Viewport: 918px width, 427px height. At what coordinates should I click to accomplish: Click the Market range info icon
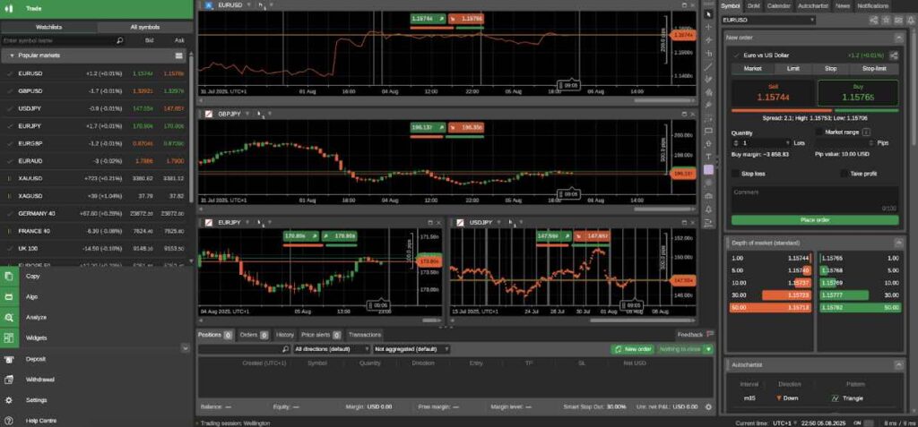(x=866, y=132)
